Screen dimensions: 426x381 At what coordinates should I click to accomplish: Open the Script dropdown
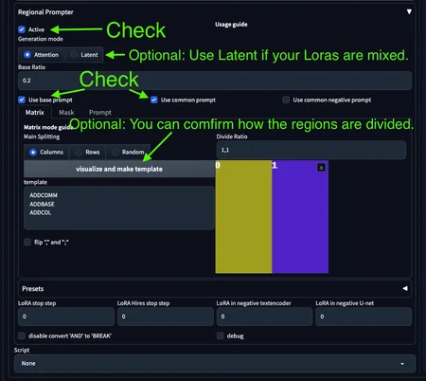point(215,363)
